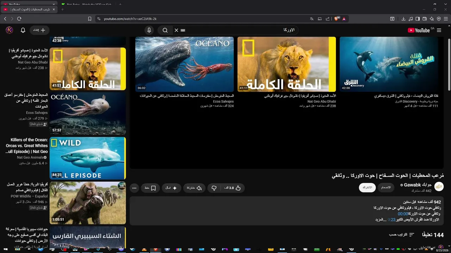Open the Brave Rewards triangle icon
The image size is (451, 253).
click(x=344, y=19)
